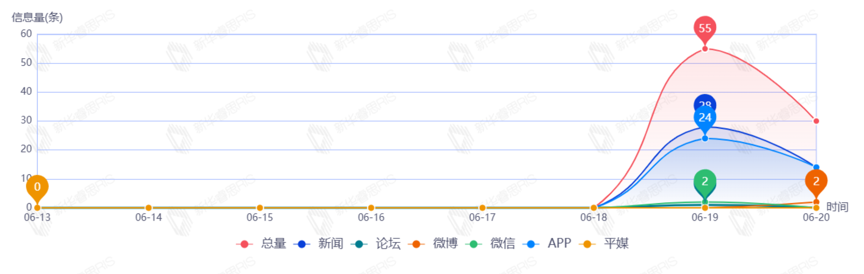Screen dimensions: 864x274
Task: Click the green pin marker labeled 2
Action: [705, 181]
